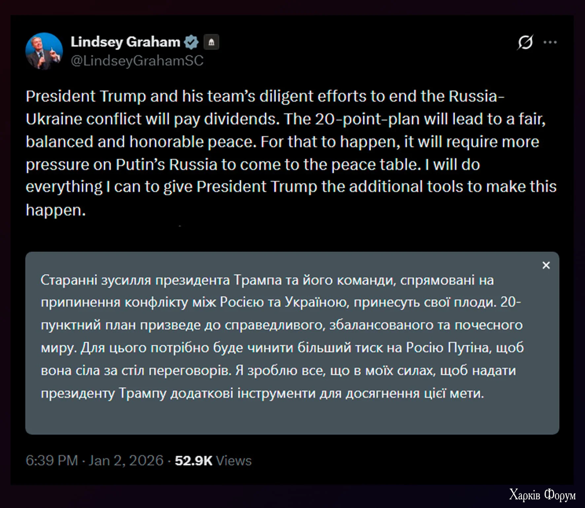Screen dimensions: 585x508
Task: Open the Lindsey Graham display name link
Action: [125, 42]
